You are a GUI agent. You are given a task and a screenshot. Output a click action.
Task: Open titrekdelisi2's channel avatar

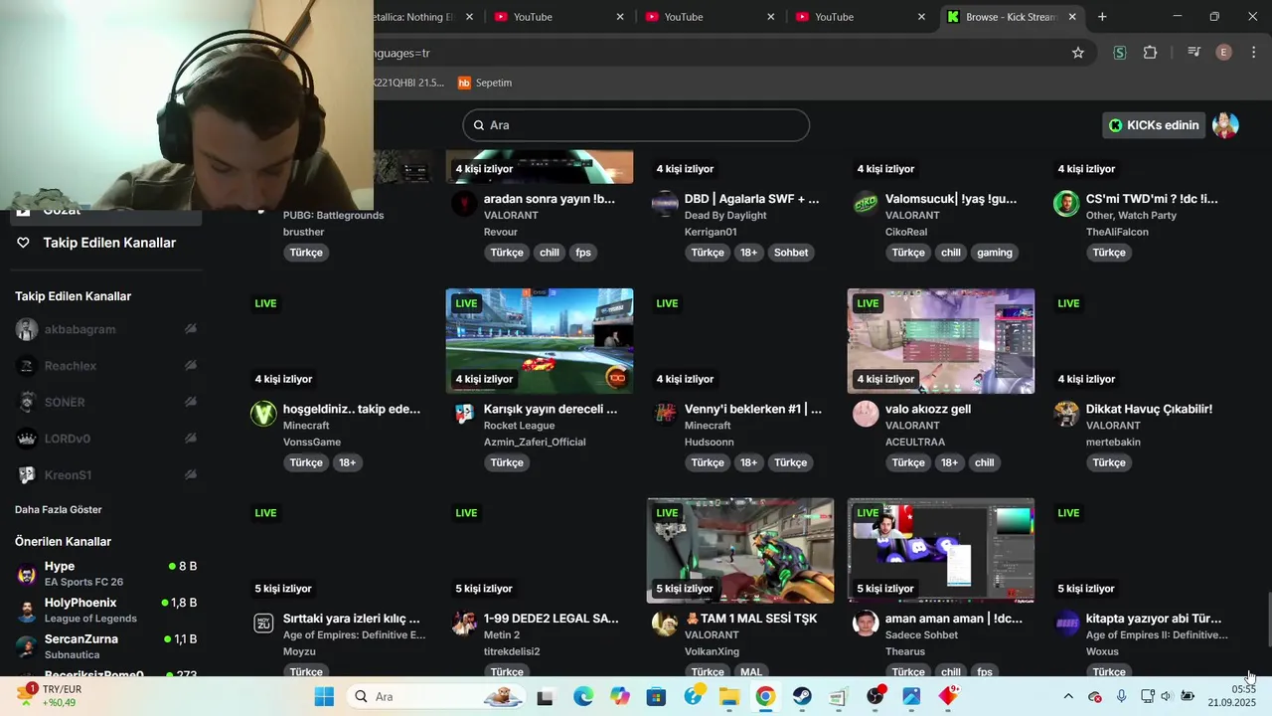[x=464, y=624]
